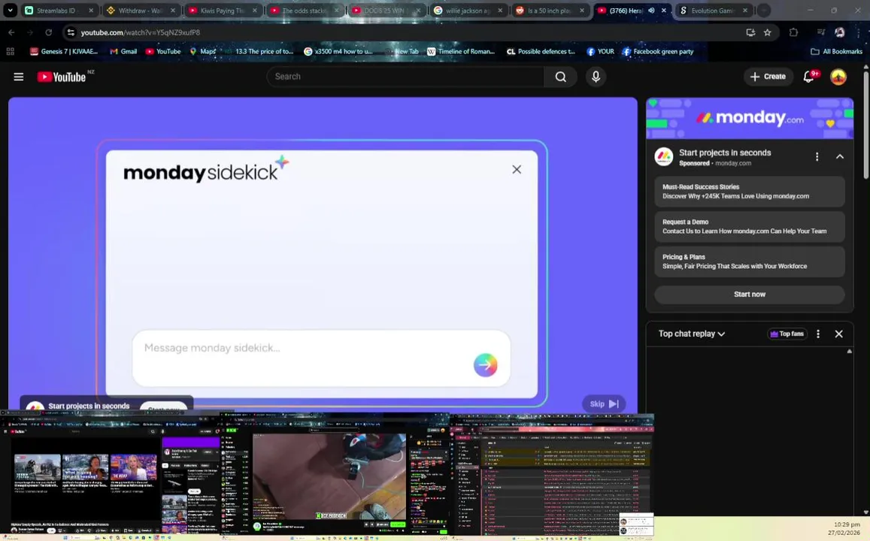Reload the current page
870x541 pixels.
pos(49,32)
